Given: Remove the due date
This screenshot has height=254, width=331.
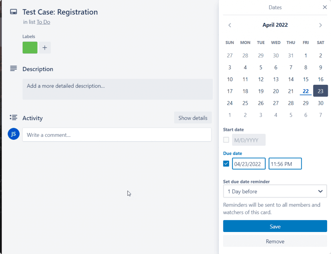Looking at the screenshot, I should click(x=275, y=241).
